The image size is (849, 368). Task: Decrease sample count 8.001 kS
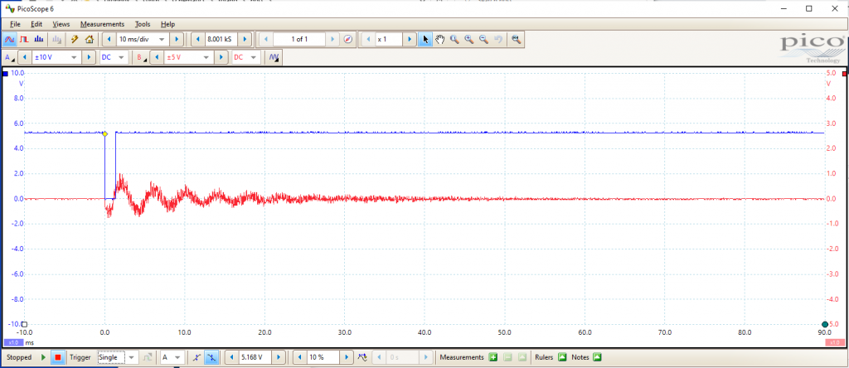pyautogui.click(x=197, y=40)
